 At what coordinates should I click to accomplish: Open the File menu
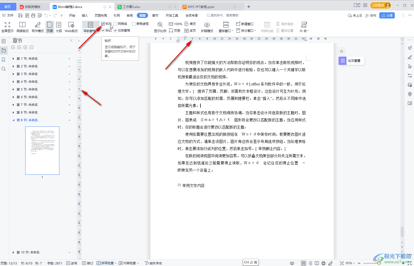(8, 15)
